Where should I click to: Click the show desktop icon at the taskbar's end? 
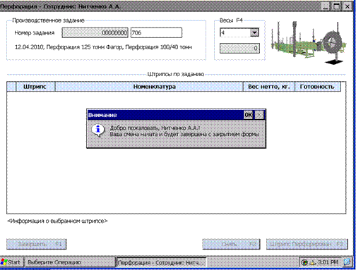(347, 262)
